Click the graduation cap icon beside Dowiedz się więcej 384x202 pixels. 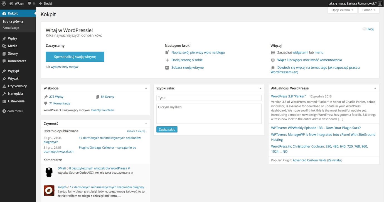273,68
